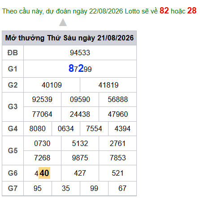Viewport: 200px width, 199px height.
Task: Click the G6 result 427
Action: tap(80, 173)
